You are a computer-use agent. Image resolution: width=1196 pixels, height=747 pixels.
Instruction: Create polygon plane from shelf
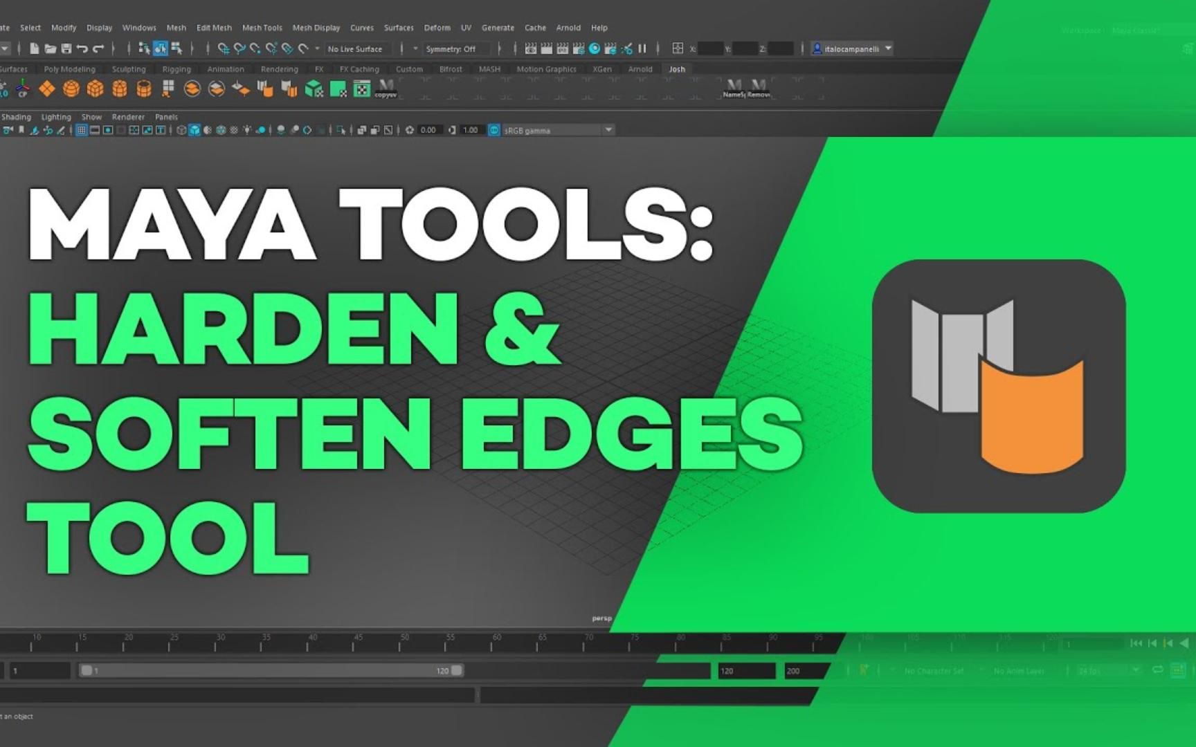coord(46,89)
